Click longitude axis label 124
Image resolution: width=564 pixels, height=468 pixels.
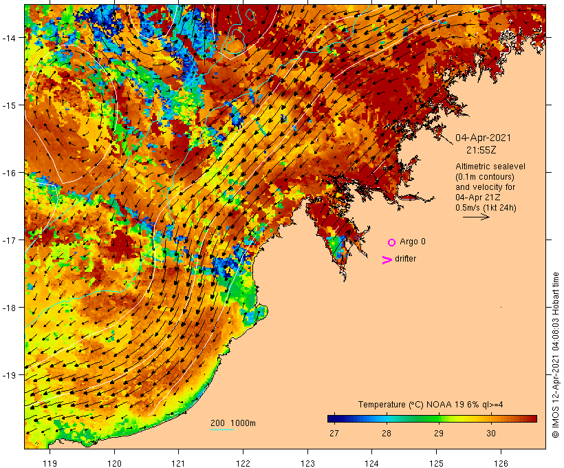(x=371, y=463)
